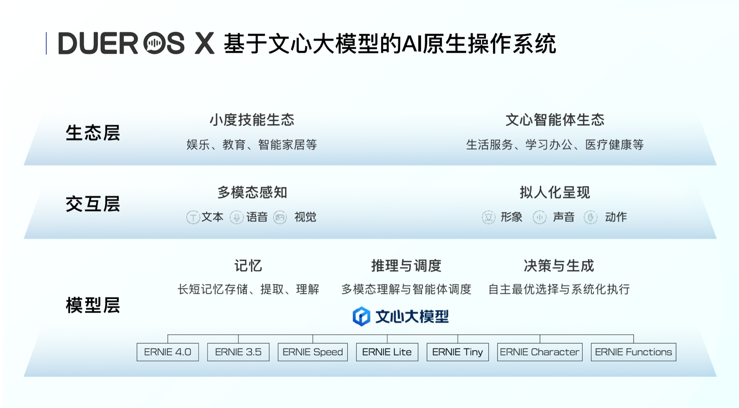Image resolution: width=739 pixels, height=408 pixels.
Task: Click the 交互层 layer label
Action: [93, 204]
